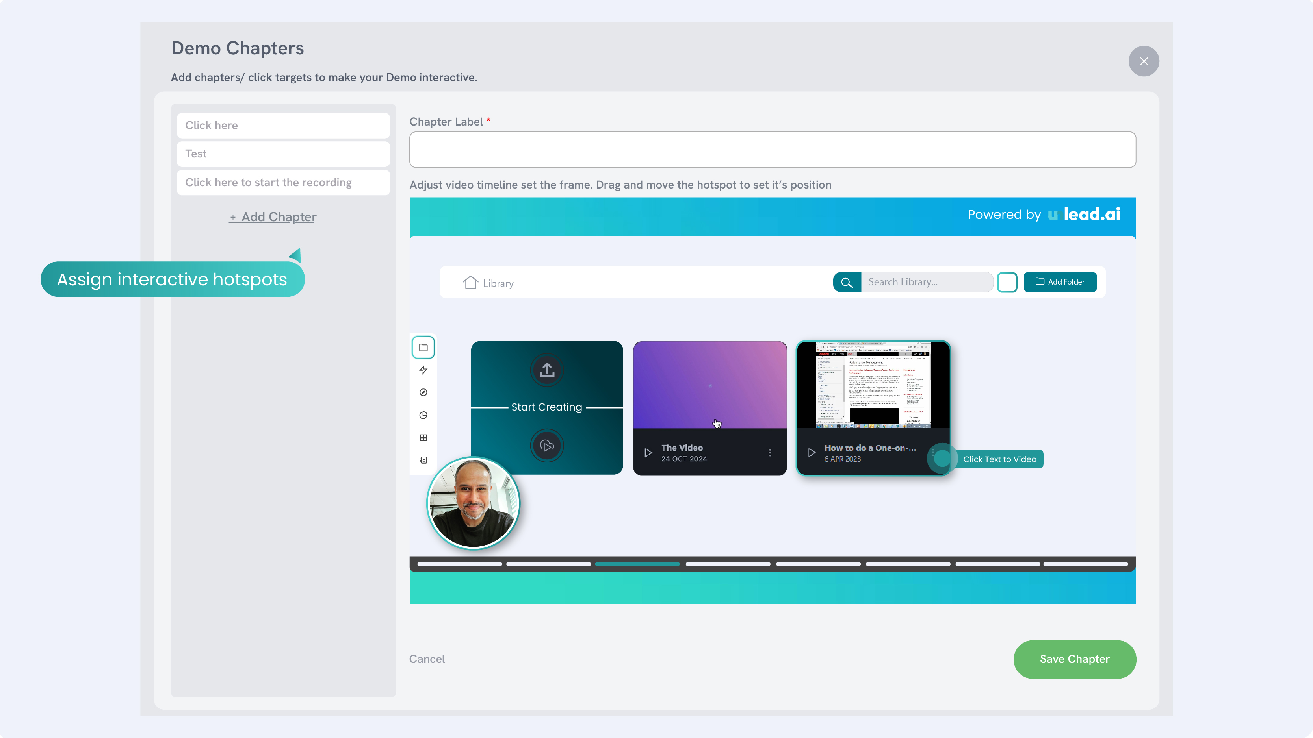Click the lightning bolt icon in sidebar

click(424, 370)
